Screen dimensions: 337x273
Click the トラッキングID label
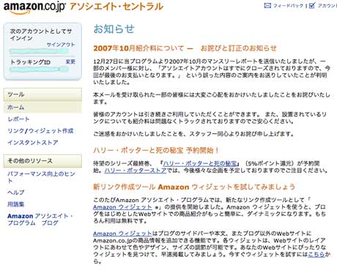(x=30, y=62)
